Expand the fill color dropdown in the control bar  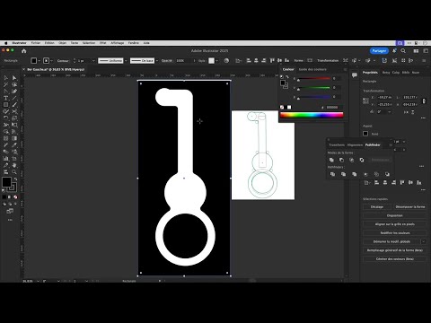pos(40,61)
